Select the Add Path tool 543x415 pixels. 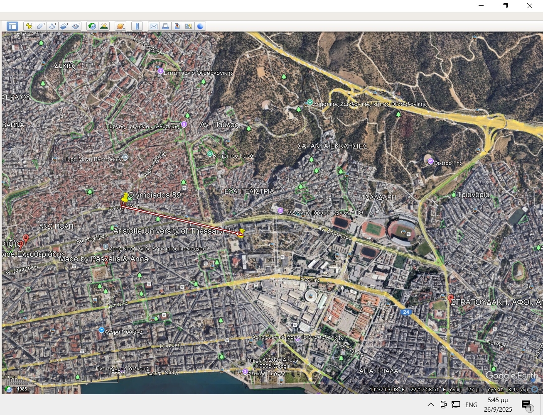pos(52,26)
